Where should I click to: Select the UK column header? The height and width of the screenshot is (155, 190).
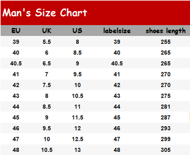click(x=47, y=31)
